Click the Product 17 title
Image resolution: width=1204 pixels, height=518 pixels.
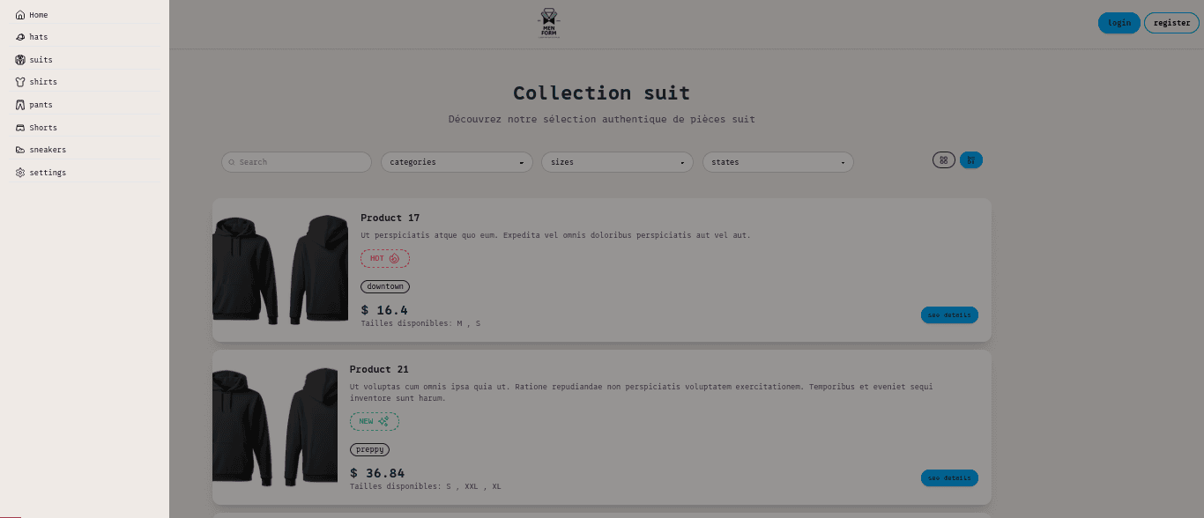390,218
